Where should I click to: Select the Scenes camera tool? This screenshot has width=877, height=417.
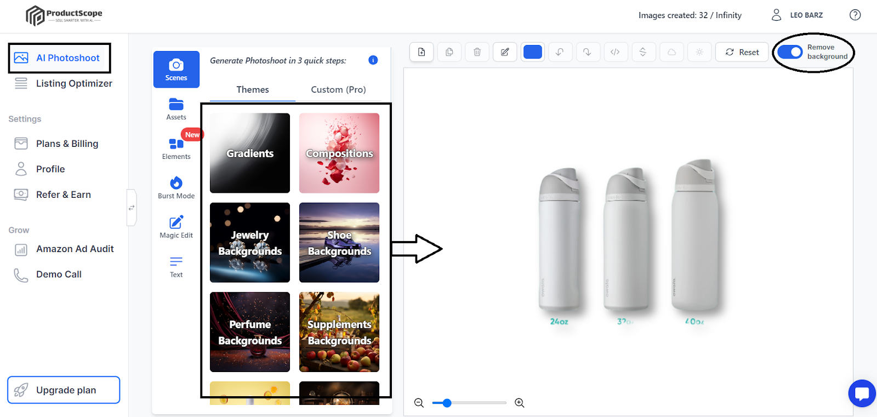click(176, 70)
